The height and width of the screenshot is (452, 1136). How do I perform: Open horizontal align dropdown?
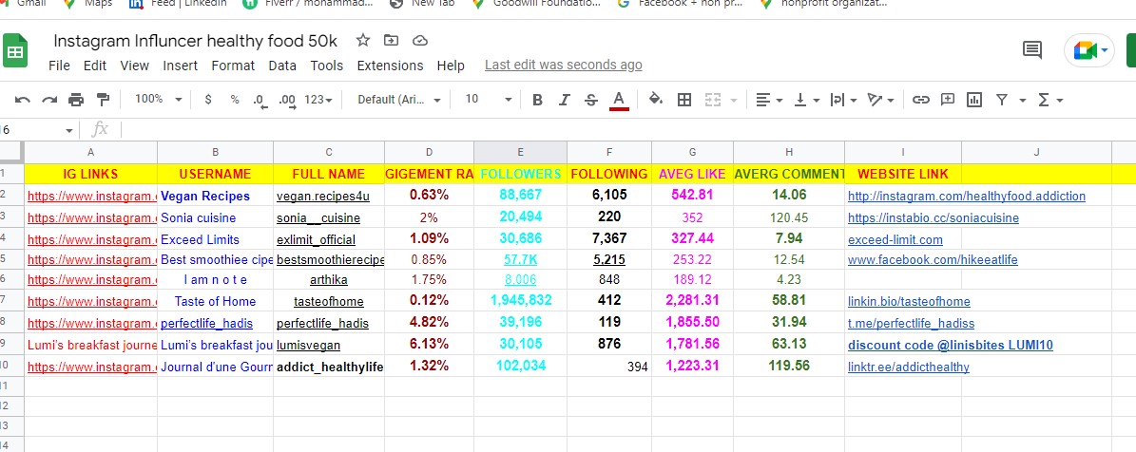(x=768, y=100)
